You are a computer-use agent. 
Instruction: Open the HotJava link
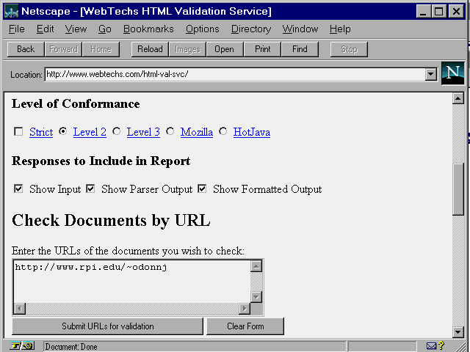pos(251,133)
